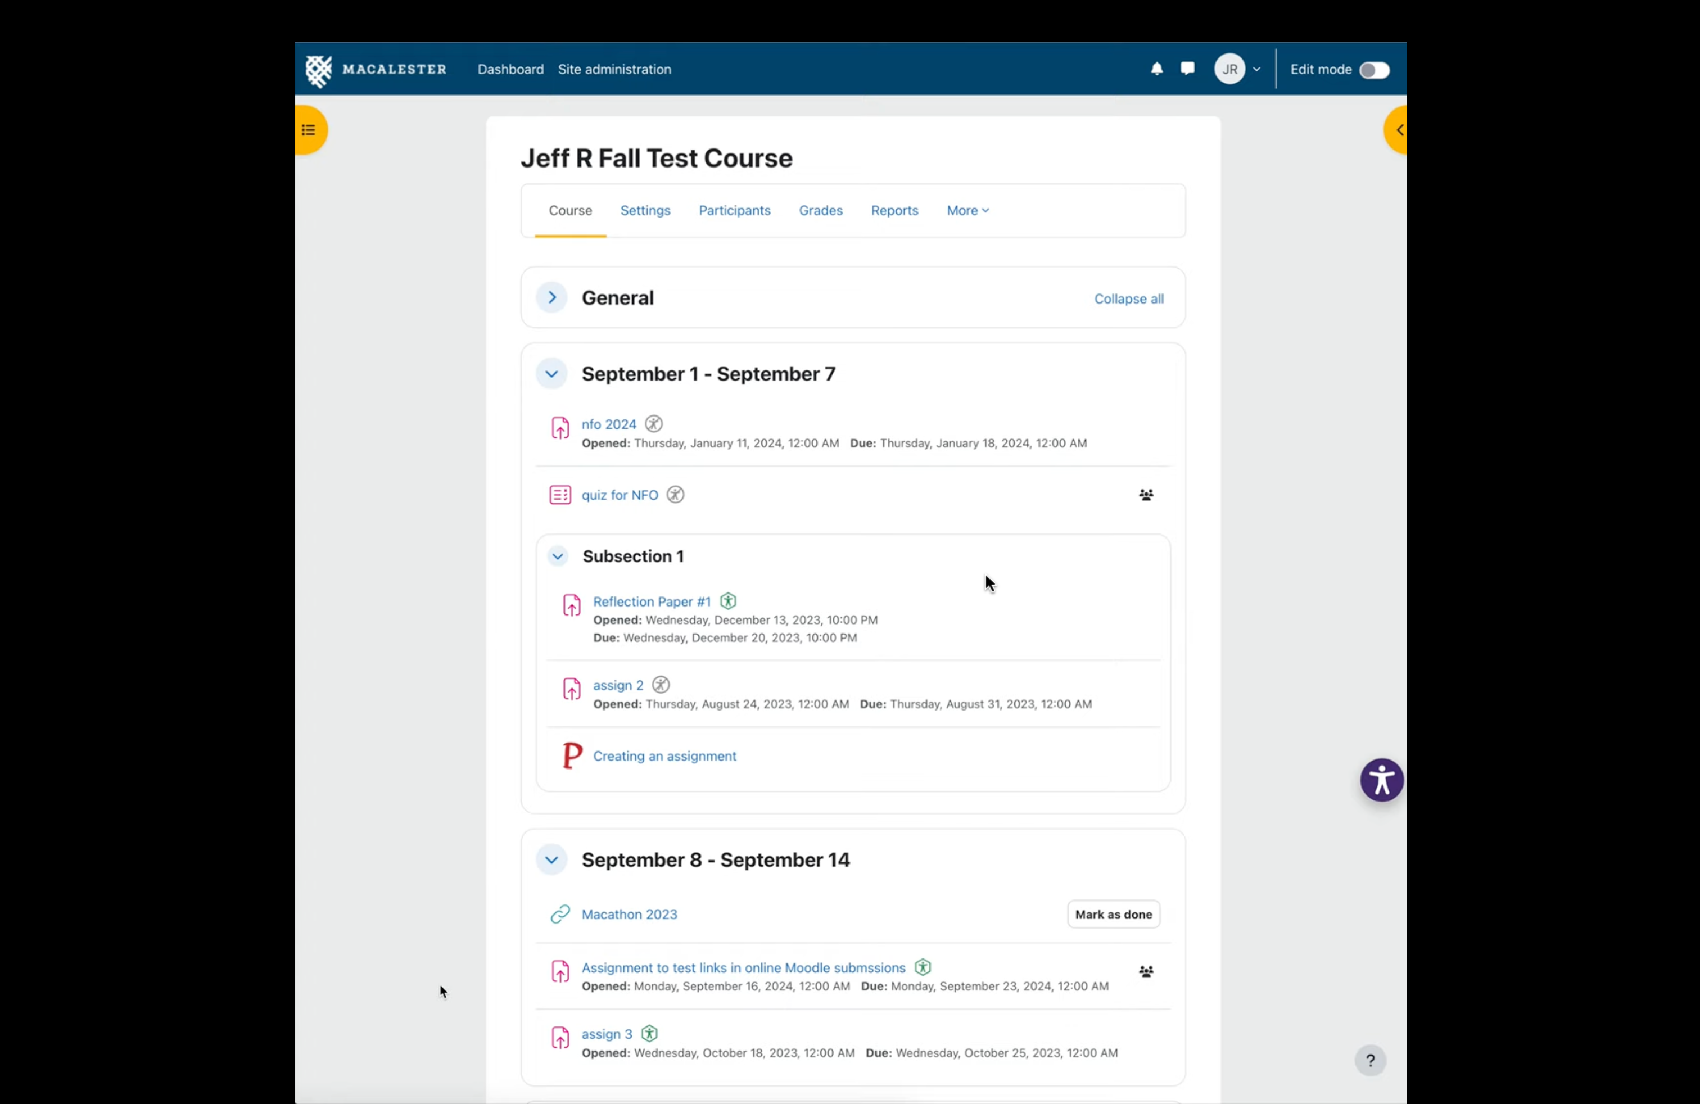Open the More tab dropdown

pos(967,211)
